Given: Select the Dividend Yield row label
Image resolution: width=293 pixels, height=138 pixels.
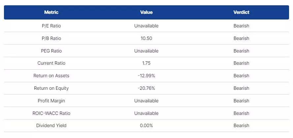Looking at the screenshot, I should coord(51,125).
